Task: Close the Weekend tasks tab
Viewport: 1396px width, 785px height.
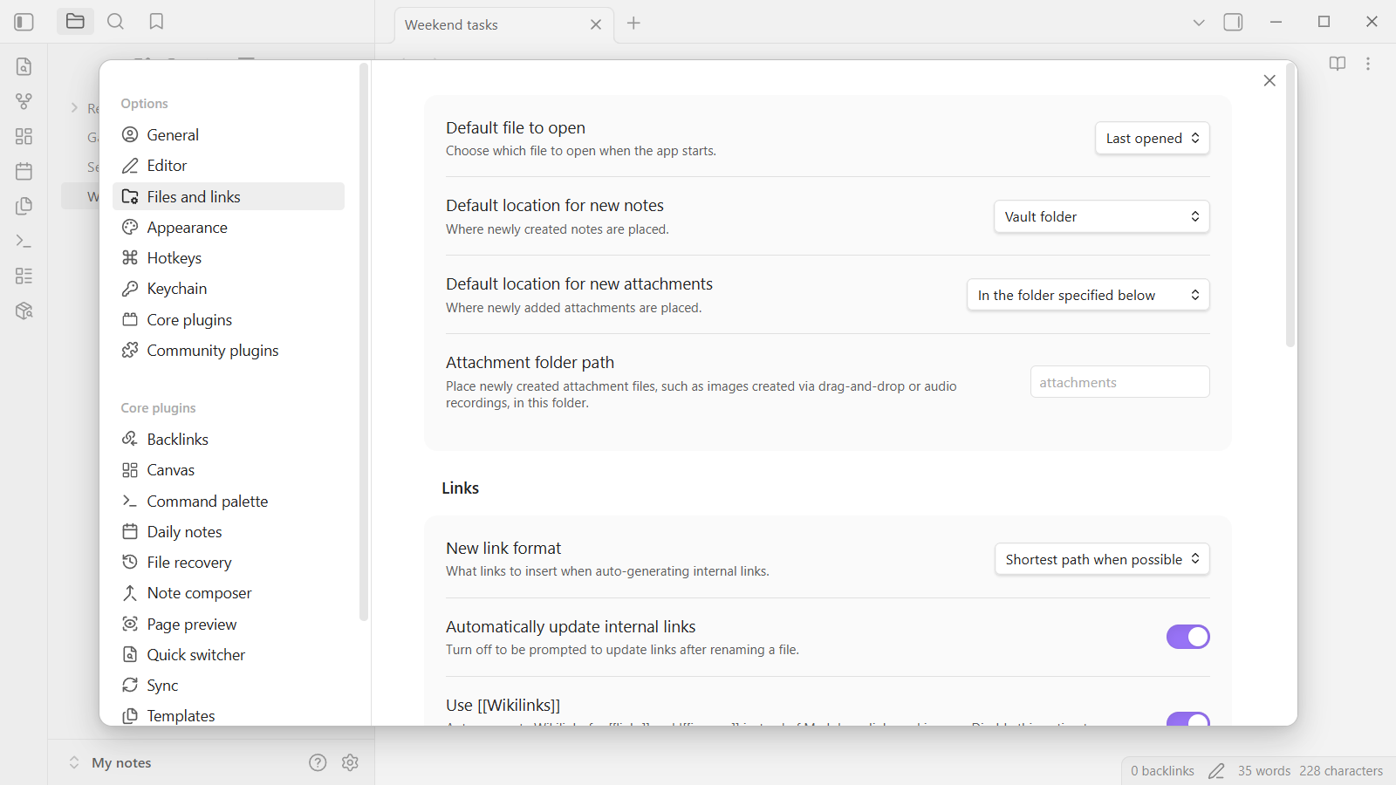Action: [x=596, y=24]
